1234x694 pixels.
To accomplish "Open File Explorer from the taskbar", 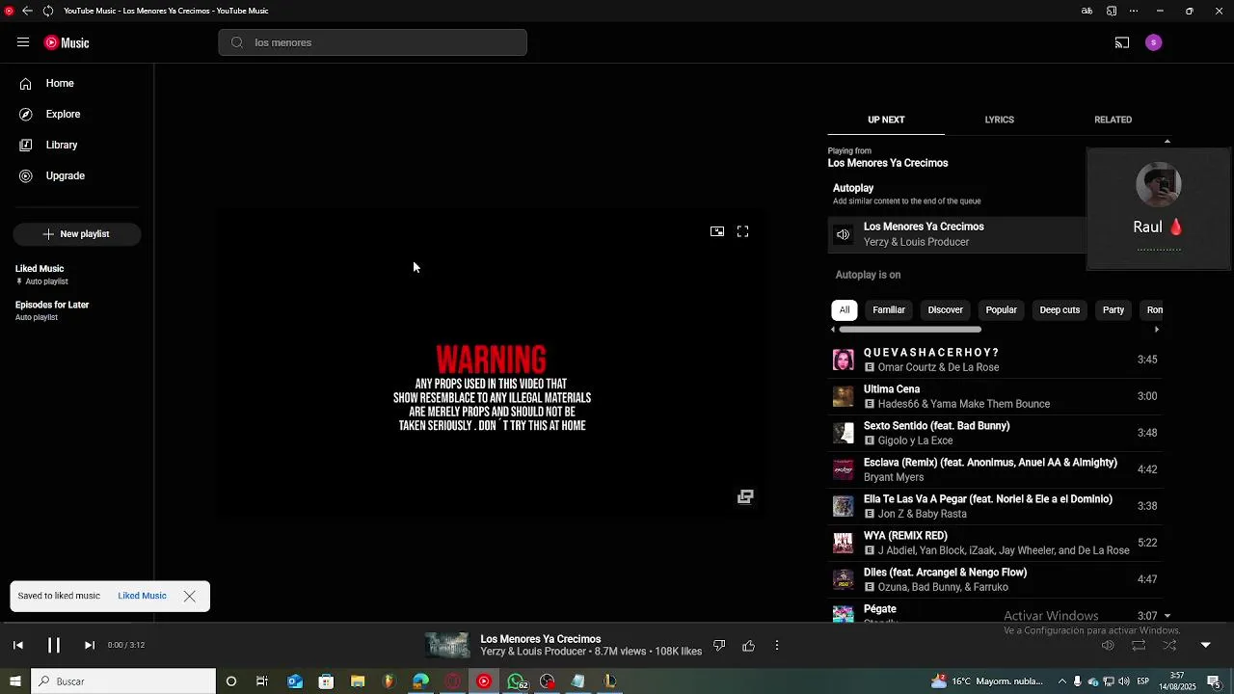I will [358, 681].
